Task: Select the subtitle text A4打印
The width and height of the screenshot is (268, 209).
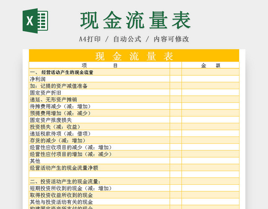Action: point(90,39)
